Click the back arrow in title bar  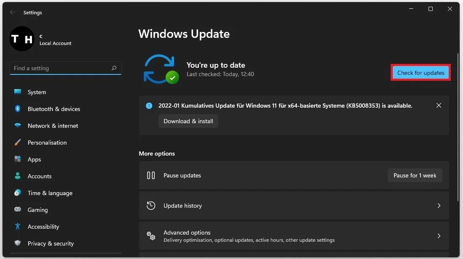pos(12,13)
